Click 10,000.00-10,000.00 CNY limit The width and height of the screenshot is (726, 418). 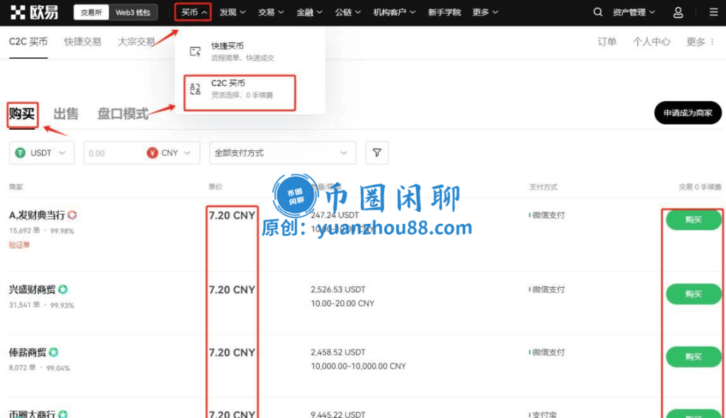pos(358,366)
